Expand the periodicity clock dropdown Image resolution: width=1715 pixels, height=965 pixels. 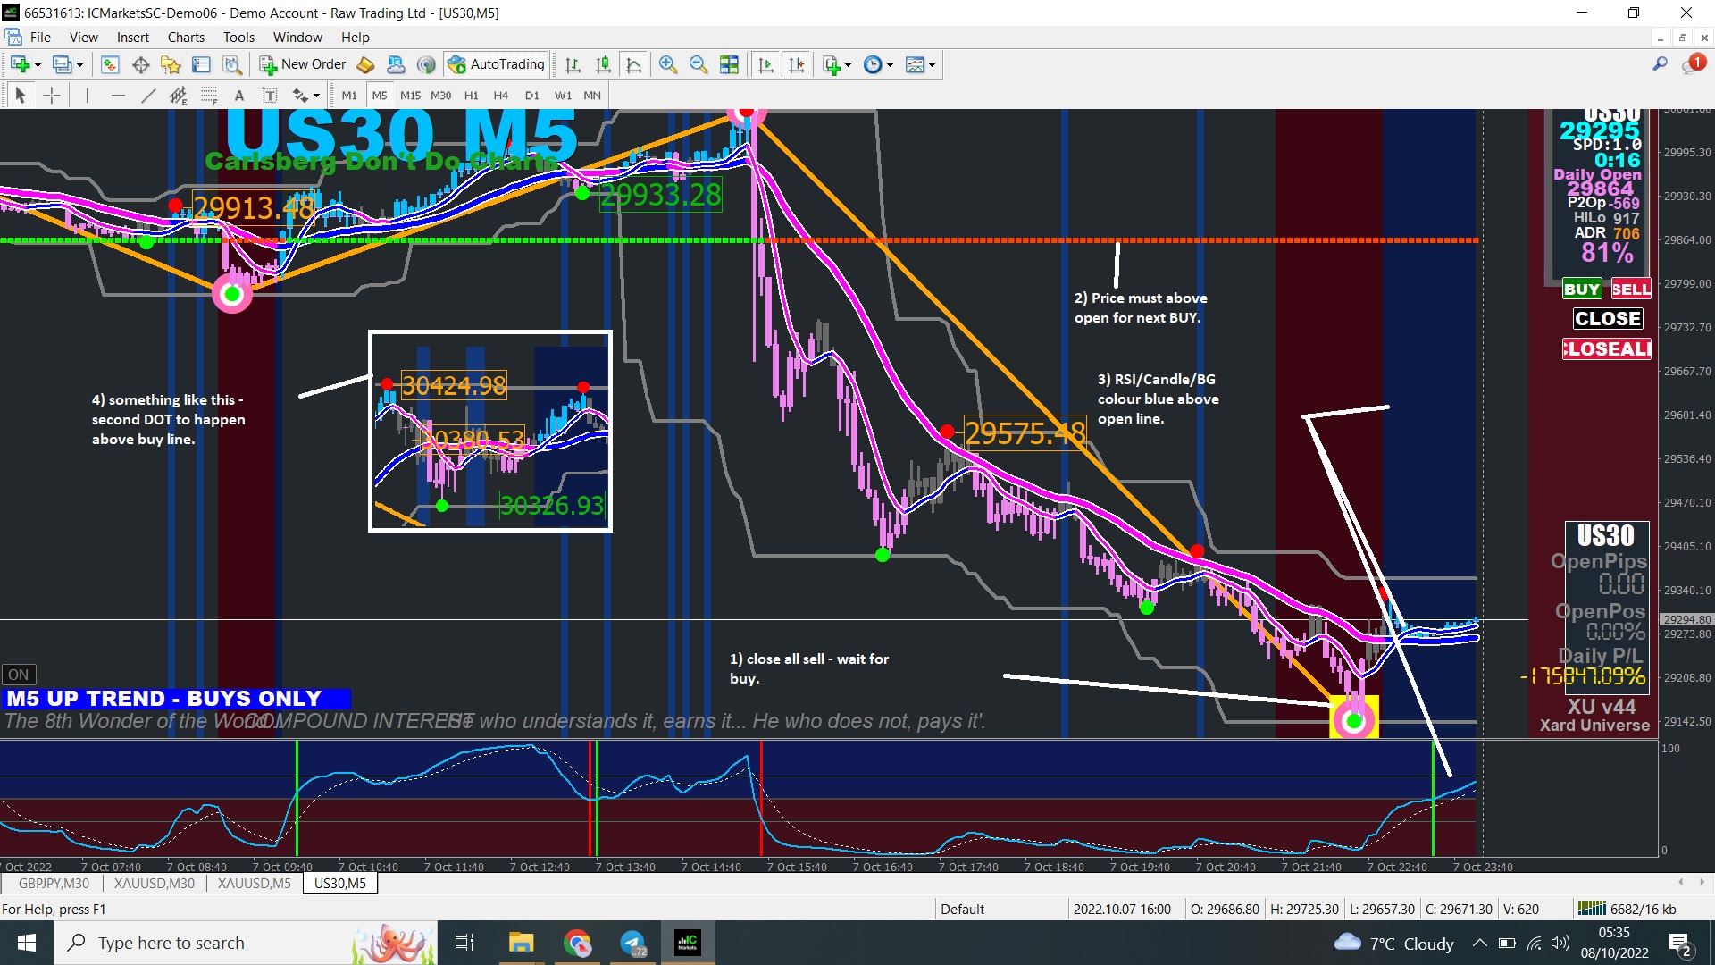890,64
